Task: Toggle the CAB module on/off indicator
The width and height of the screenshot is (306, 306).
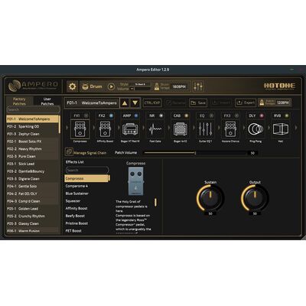Action: pos(187,116)
